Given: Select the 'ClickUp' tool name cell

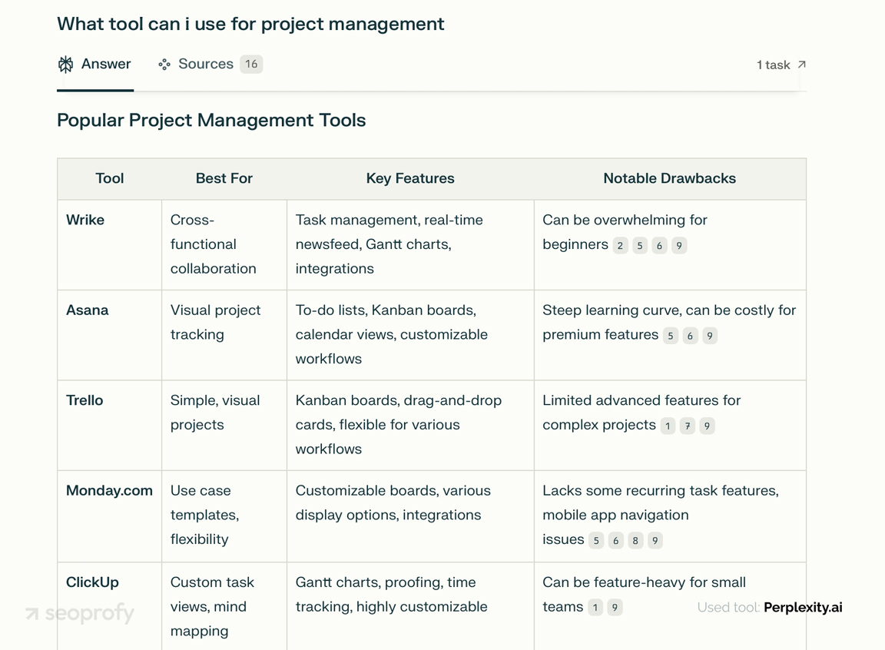Looking at the screenshot, I should pyautogui.click(x=110, y=606).
